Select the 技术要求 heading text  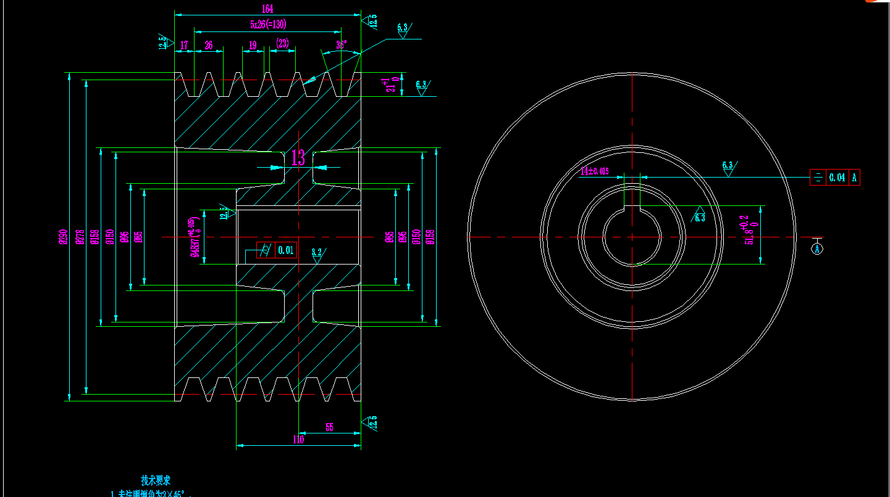(156, 480)
